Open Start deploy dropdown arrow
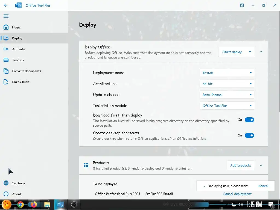The width and height of the screenshot is (280, 210). [x=250, y=52]
